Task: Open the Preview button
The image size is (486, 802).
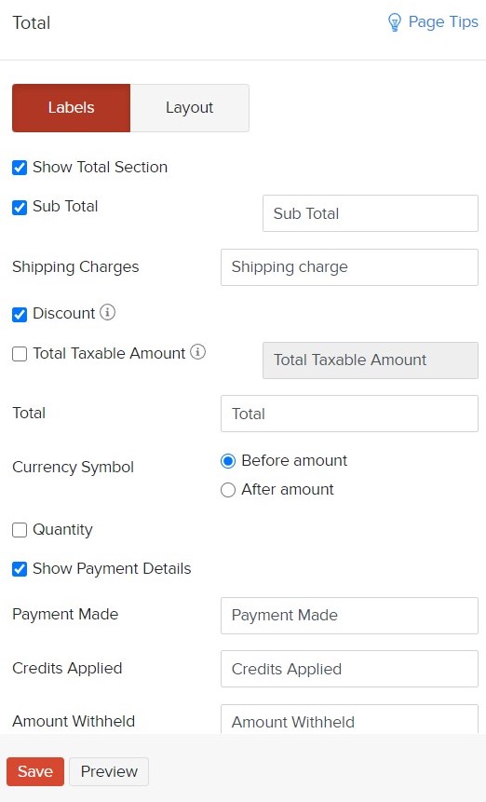Action: click(x=109, y=771)
